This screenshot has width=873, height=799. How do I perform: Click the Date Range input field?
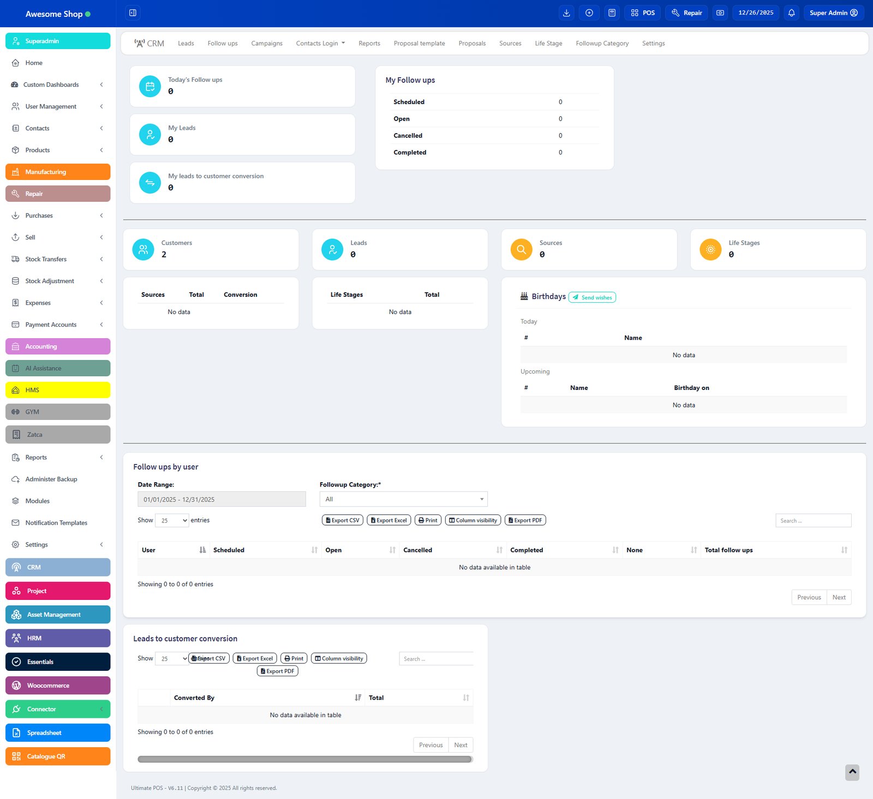pos(222,499)
